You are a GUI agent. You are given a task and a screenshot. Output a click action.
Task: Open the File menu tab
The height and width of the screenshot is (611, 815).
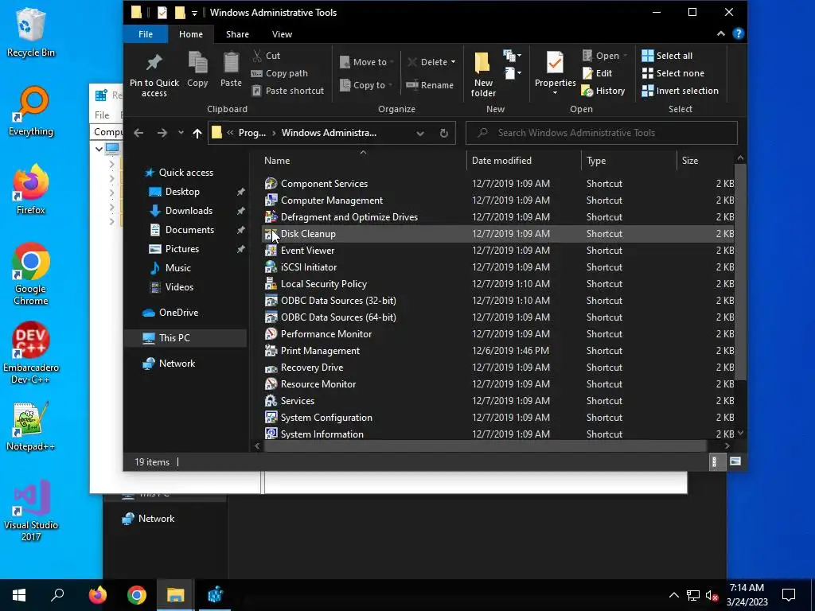pyautogui.click(x=146, y=34)
